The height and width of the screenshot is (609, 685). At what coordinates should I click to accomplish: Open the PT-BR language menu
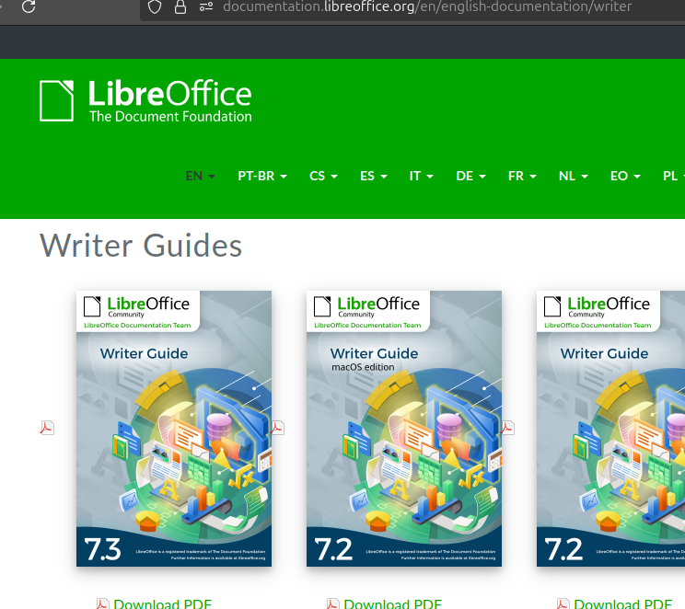click(262, 176)
